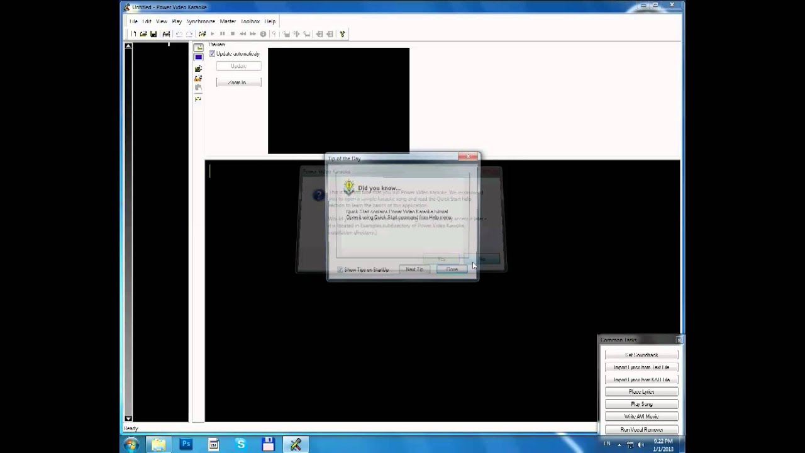Click the blue screen icon in left strip
This screenshot has height=453, width=805.
[198, 57]
